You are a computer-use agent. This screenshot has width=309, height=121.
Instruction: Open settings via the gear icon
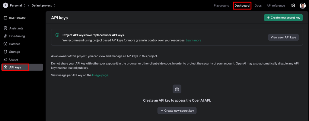click(293, 5)
